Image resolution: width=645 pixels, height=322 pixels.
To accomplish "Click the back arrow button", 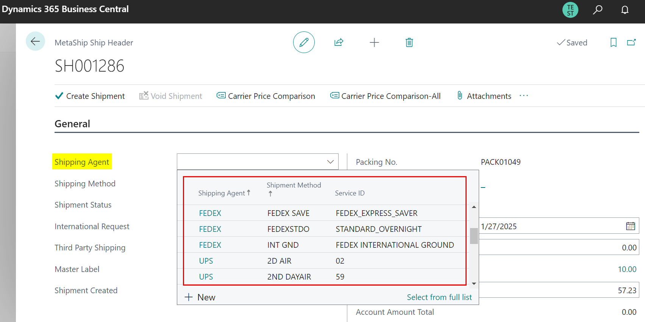I will click(x=35, y=41).
